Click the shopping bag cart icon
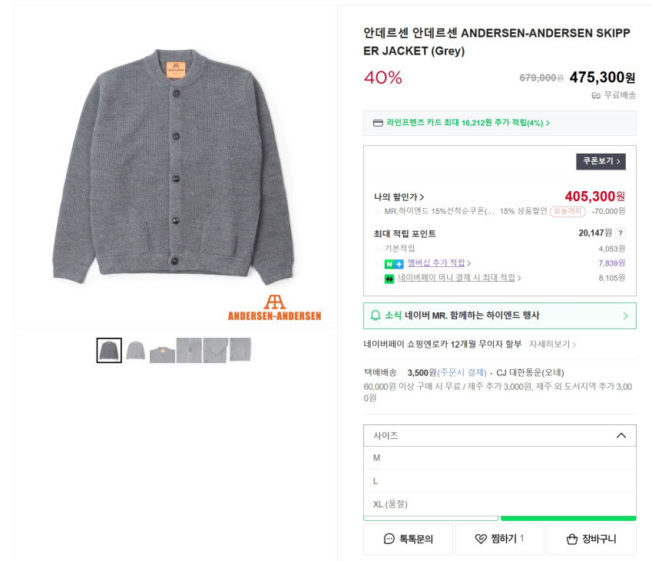The image size is (652, 561). click(571, 539)
